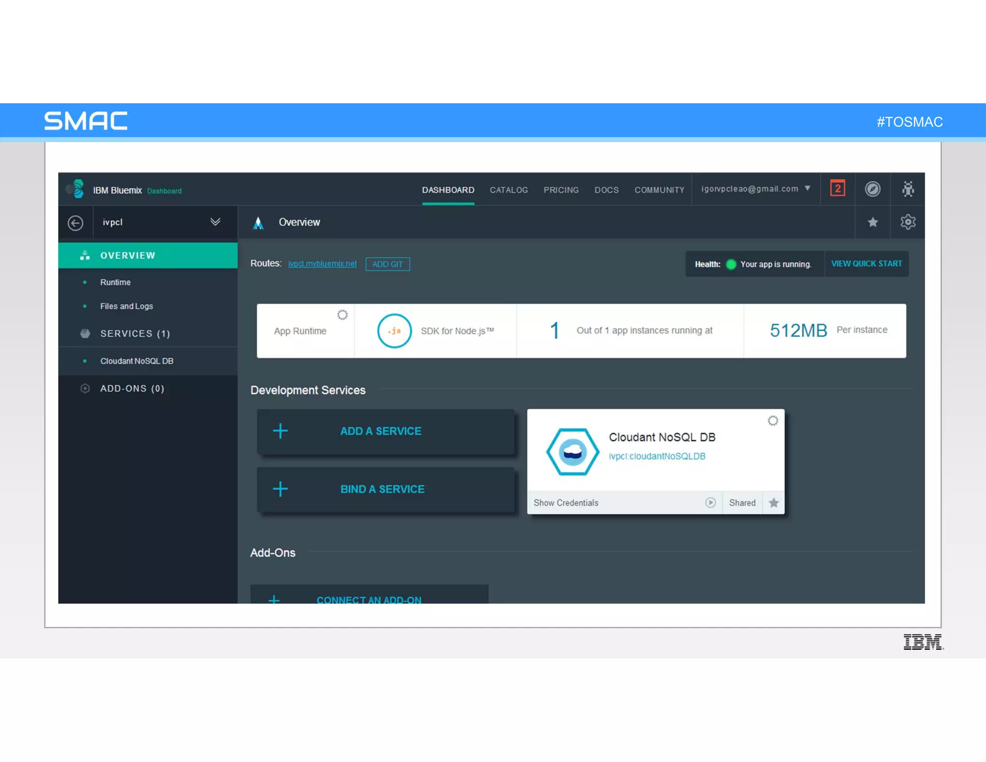Select Files and Logs in the sidebar
Image resolution: width=986 pixels, height=762 pixels.
pos(126,306)
